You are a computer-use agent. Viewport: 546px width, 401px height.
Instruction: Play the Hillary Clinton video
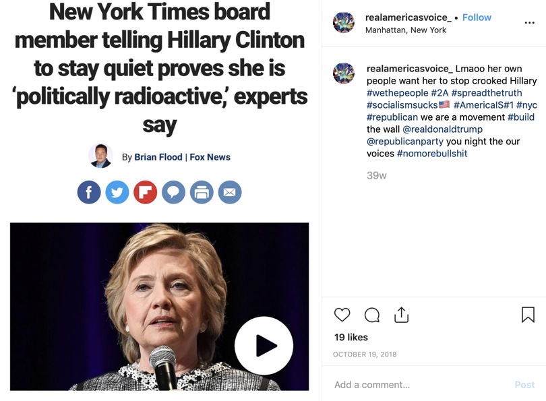click(x=264, y=346)
